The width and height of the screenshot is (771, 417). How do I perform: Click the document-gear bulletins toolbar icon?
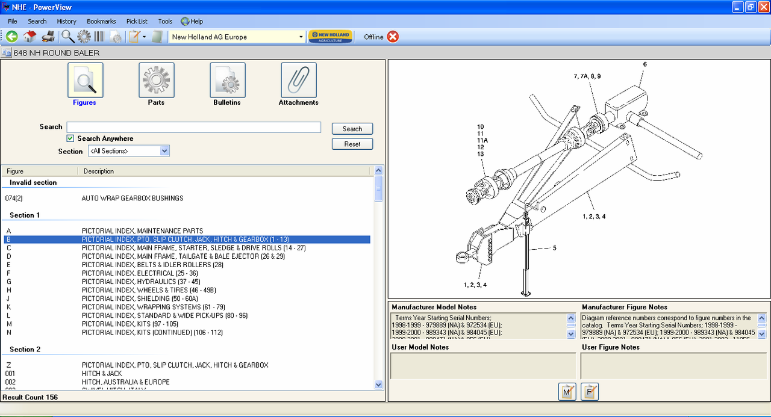coord(116,37)
